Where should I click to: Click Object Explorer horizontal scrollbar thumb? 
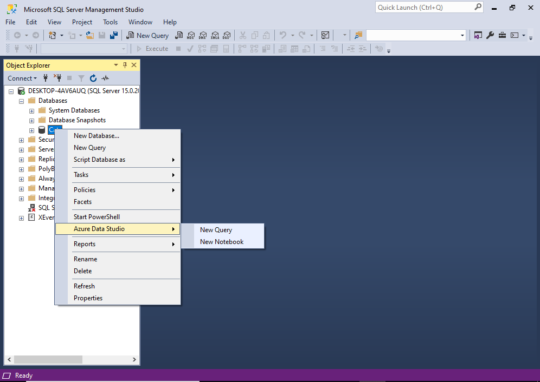point(48,359)
